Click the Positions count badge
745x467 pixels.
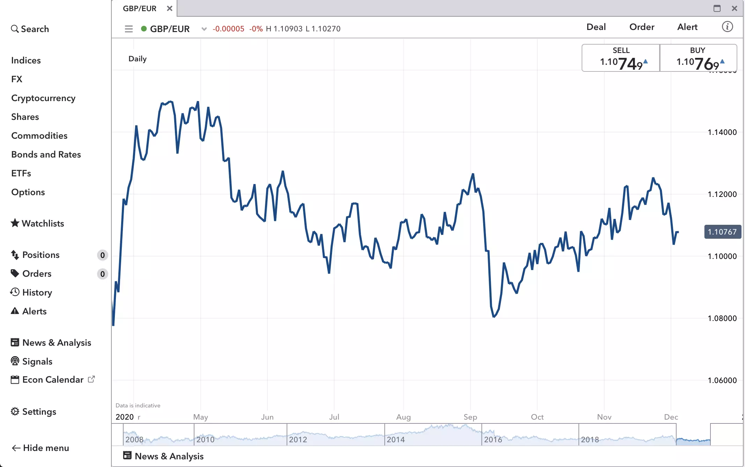[x=102, y=255]
